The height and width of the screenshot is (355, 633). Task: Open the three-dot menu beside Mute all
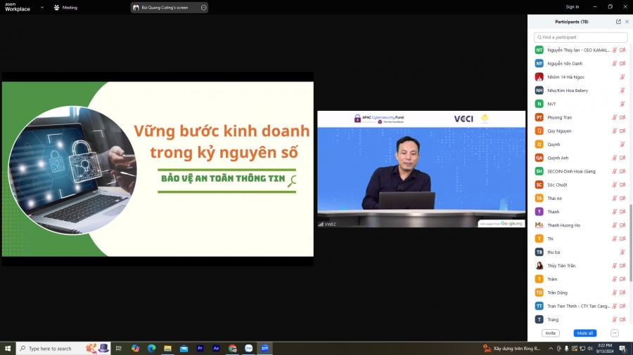click(614, 333)
